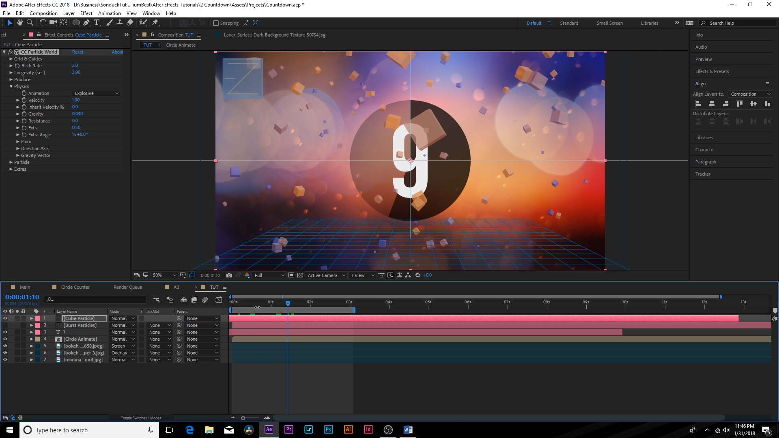779x438 pixels.
Task: Select the Zoom tool in the toolbar
Action: pyautogui.click(x=30, y=23)
